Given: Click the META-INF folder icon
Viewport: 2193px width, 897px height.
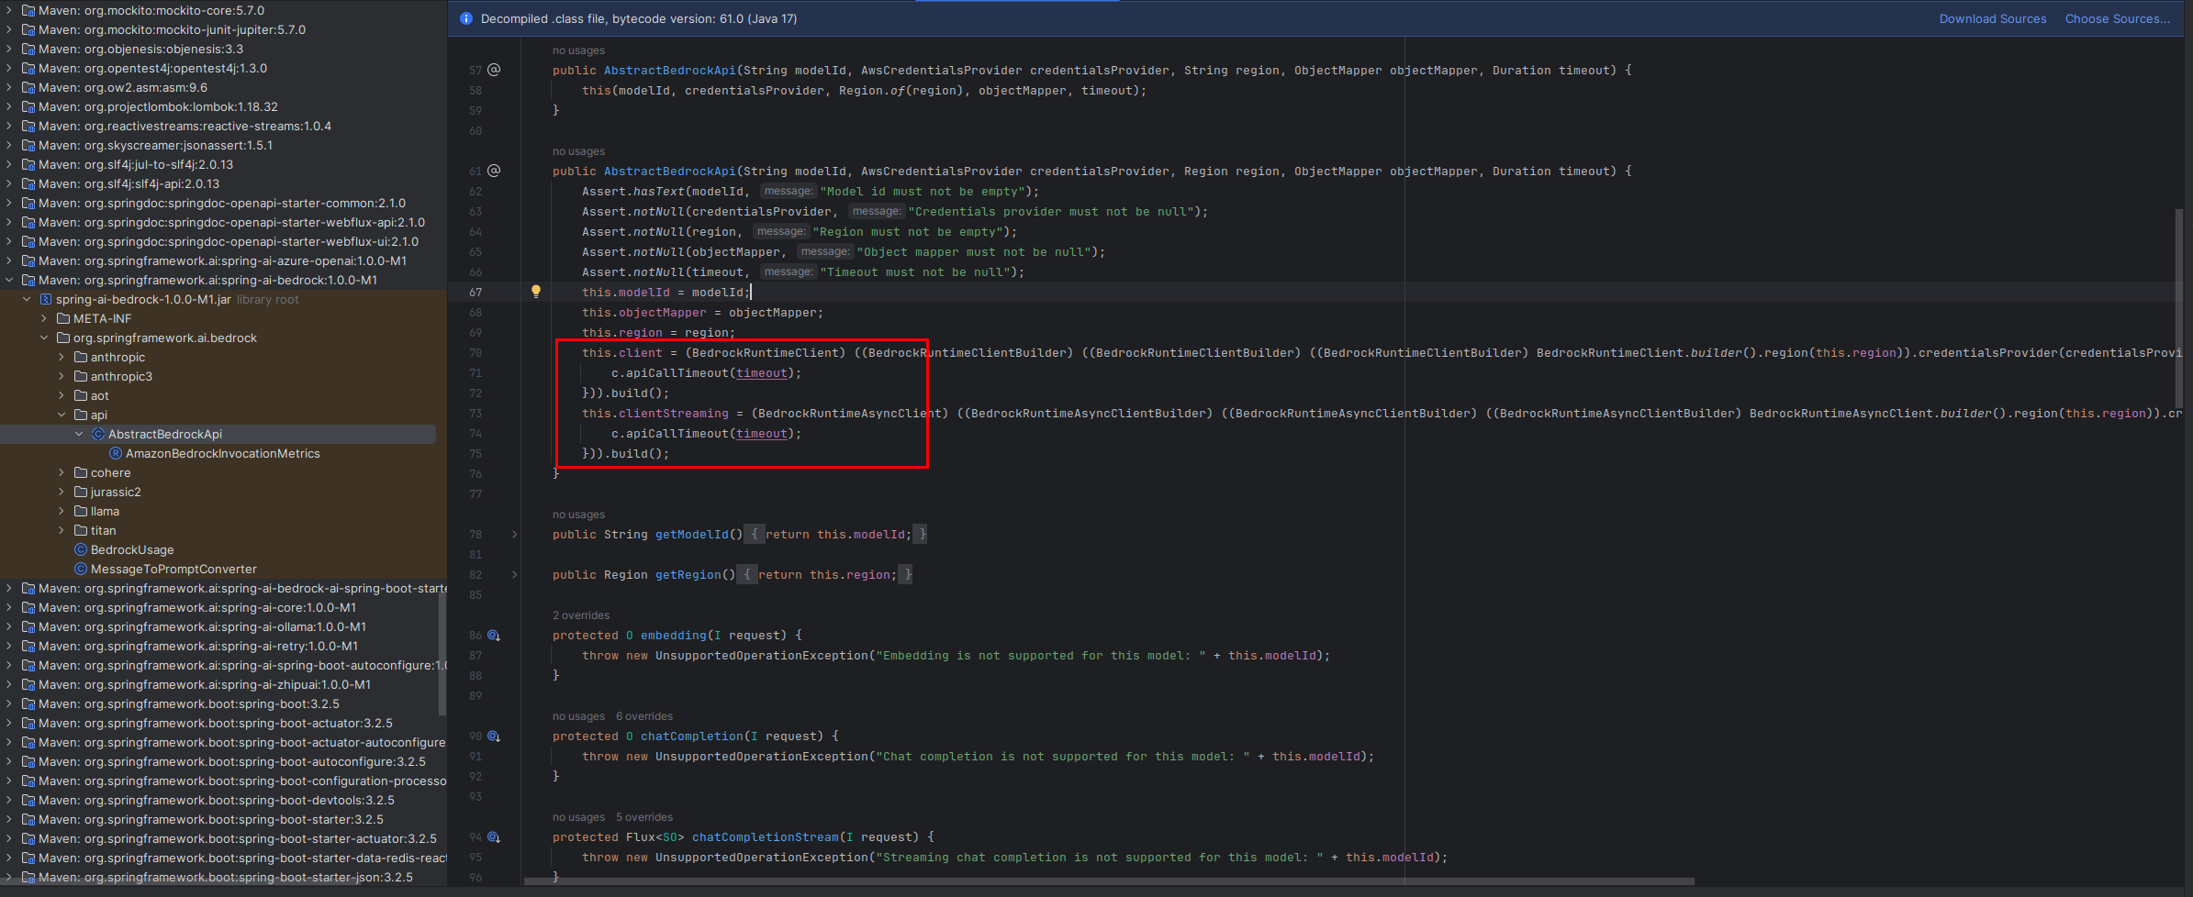Looking at the screenshot, I should point(63,318).
